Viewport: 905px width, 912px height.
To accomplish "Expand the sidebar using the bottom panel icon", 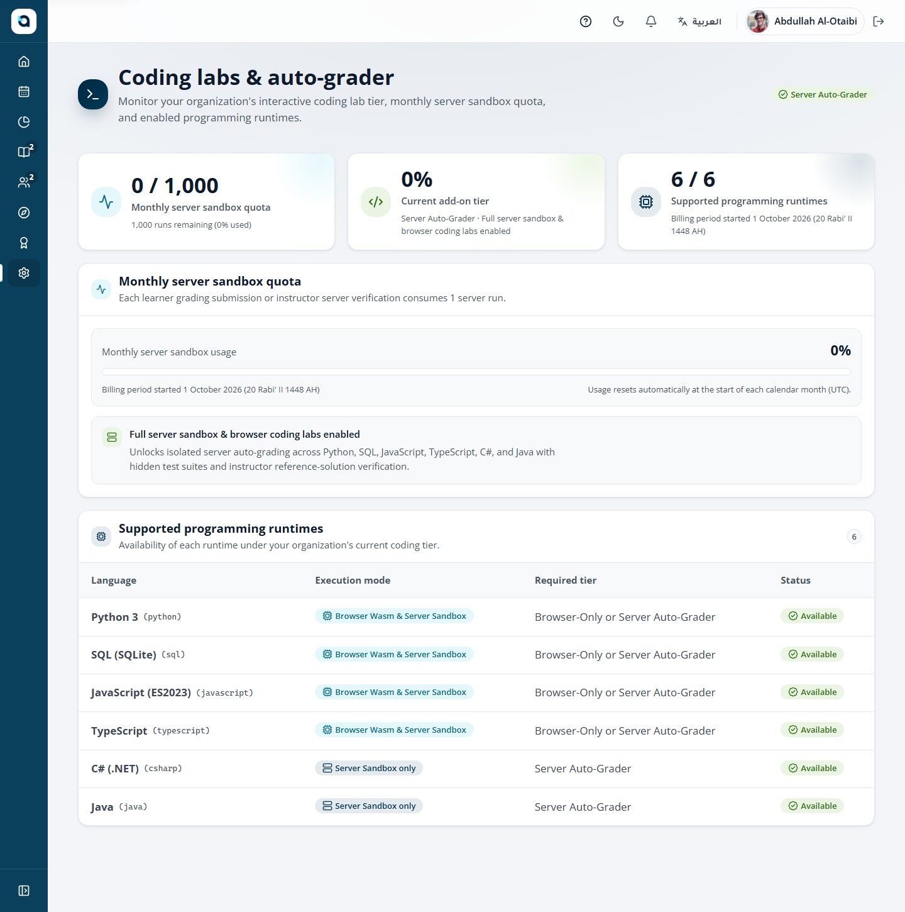I will coord(24,890).
